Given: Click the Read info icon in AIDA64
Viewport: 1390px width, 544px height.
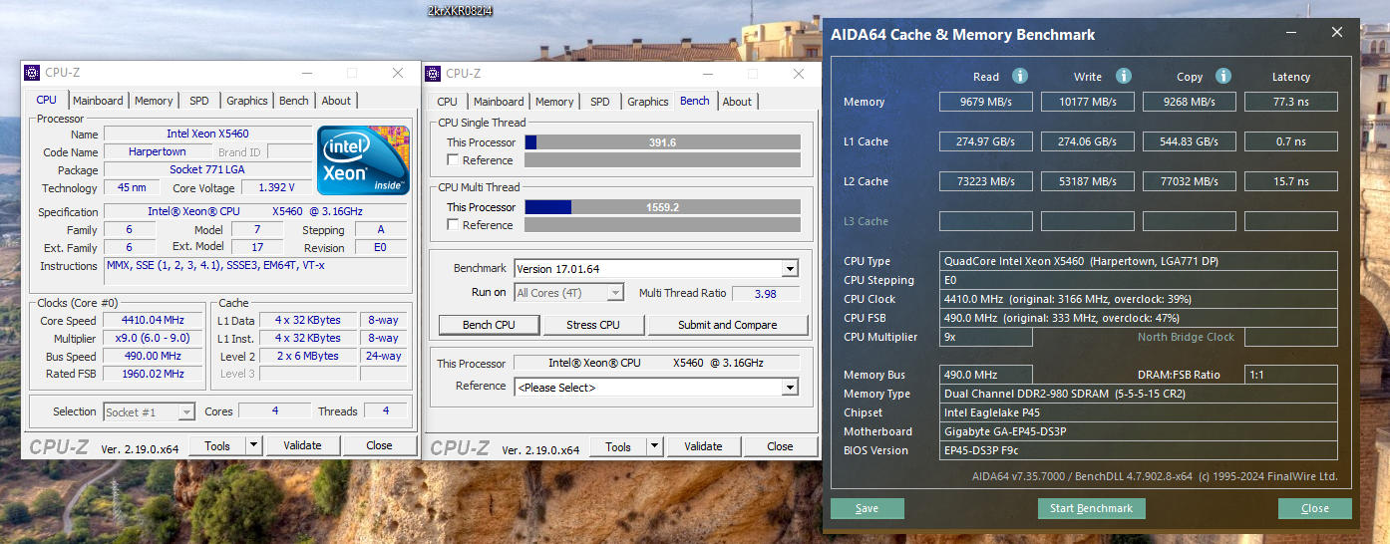Looking at the screenshot, I should tap(1019, 76).
